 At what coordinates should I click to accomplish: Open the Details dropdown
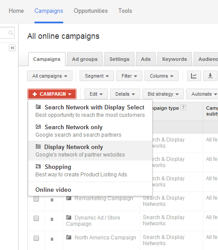(x=125, y=94)
